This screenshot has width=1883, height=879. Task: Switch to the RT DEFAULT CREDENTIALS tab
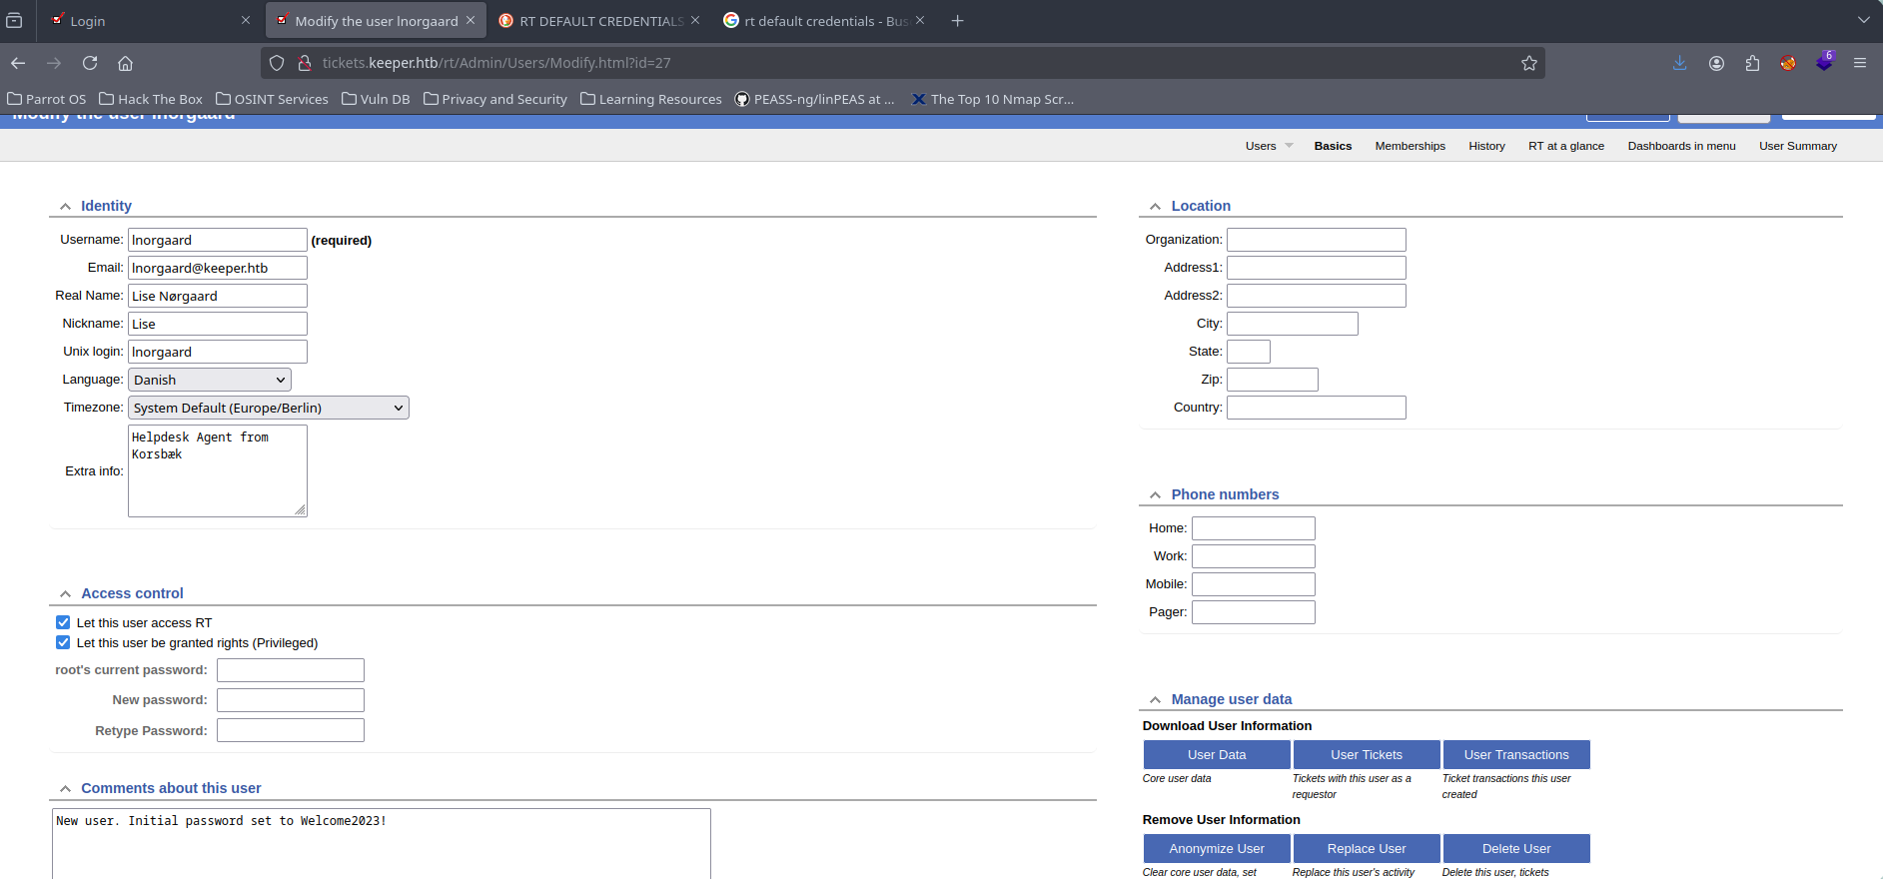point(599,21)
